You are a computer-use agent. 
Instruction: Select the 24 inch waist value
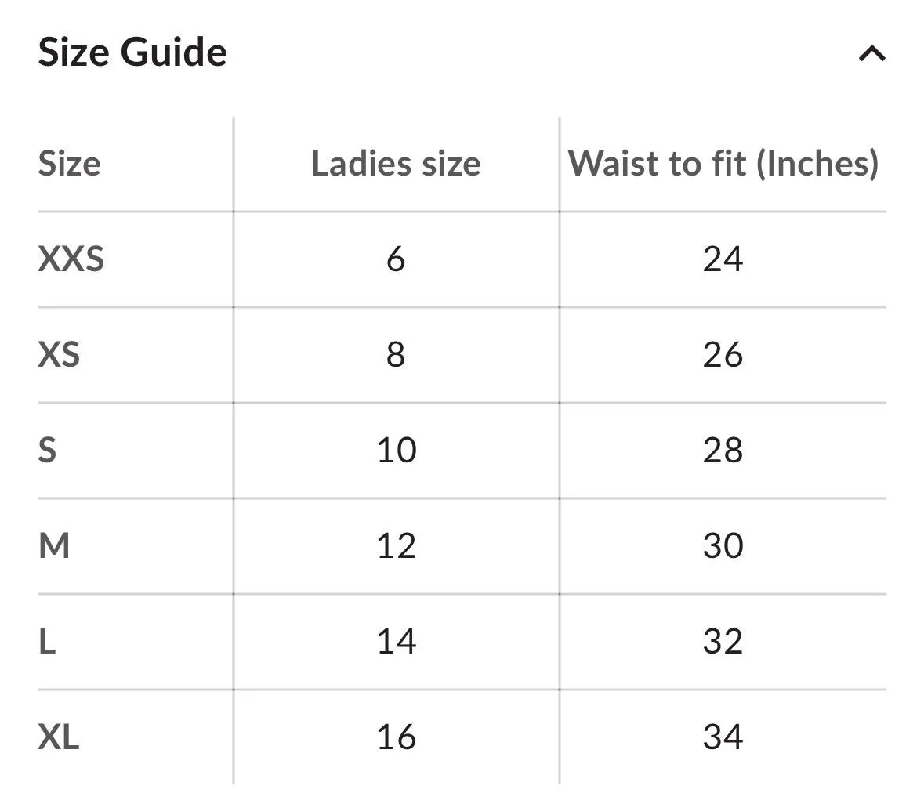pyautogui.click(x=723, y=259)
